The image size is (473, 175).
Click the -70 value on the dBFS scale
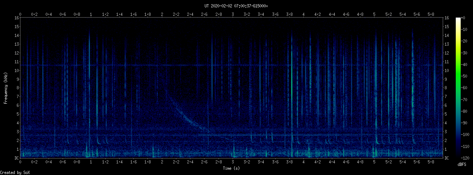click(465, 100)
